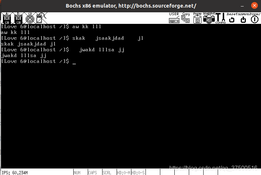The height and width of the screenshot is (175, 261).
Task: Toggle the CD-ROM drive icon
Action: tap(30, 18)
